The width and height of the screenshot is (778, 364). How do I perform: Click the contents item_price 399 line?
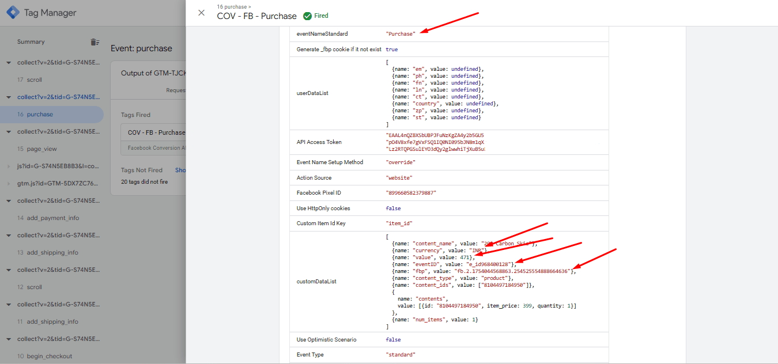point(487,306)
